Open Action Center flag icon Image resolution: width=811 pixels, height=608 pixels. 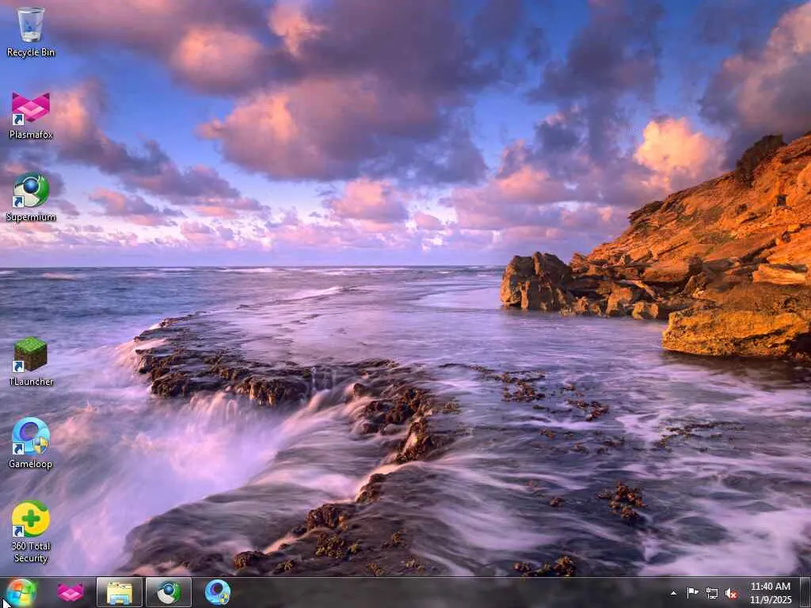point(692,593)
